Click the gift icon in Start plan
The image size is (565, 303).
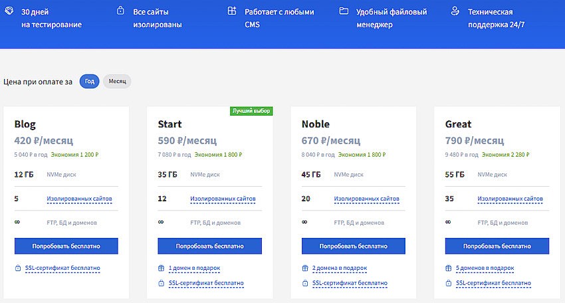[161, 268]
